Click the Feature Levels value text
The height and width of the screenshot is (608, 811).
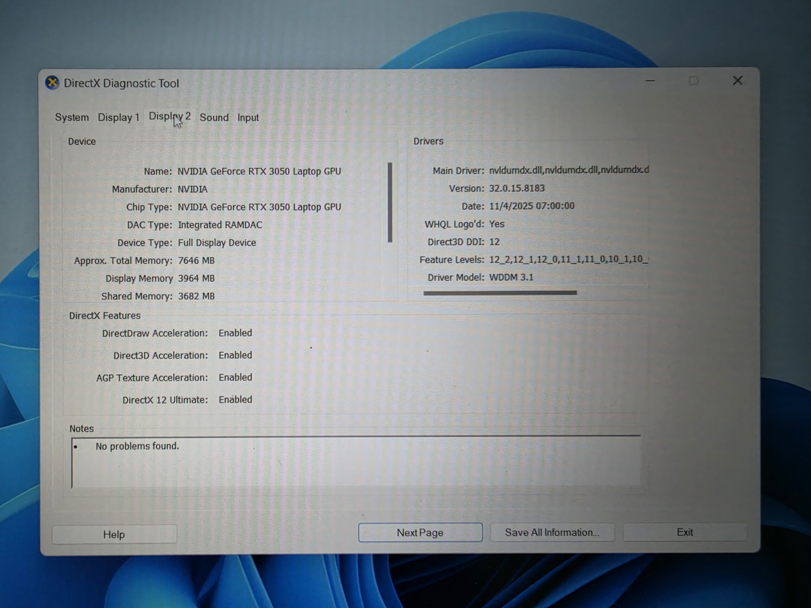(x=569, y=259)
